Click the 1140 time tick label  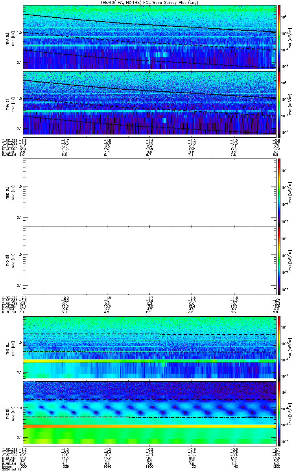pos(234,466)
